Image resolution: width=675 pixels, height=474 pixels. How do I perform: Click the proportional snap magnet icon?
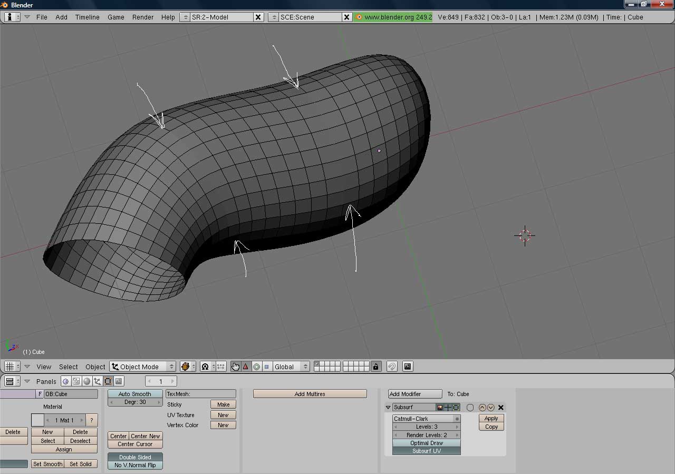[392, 367]
